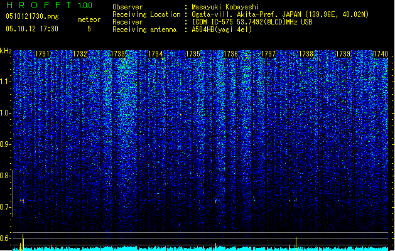Click the 1732 time marker
395x251 pixels.
click(80, 54)
